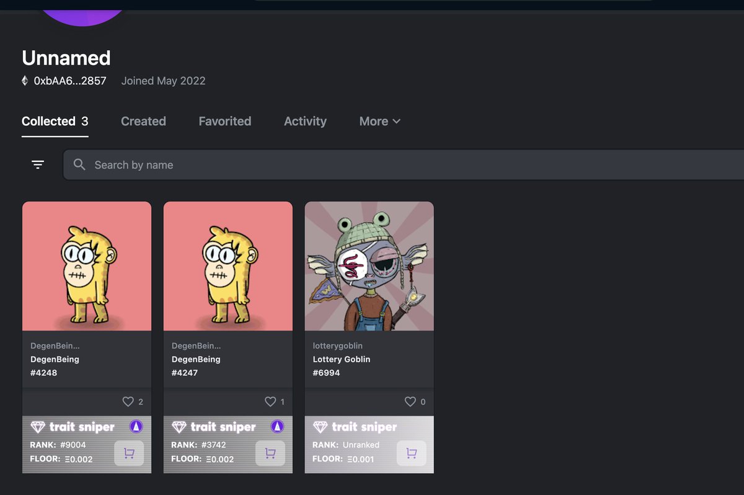The image size is (744, 495).
Task: Click the cart icon on DegenBeing #4247
Action: coord(270,453)
